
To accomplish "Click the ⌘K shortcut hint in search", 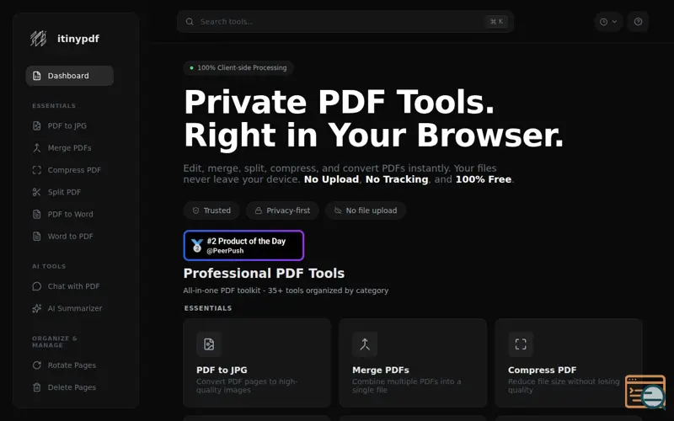I will (496, 22).
